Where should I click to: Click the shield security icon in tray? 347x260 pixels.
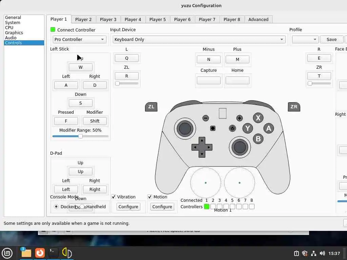click(x=305, y=253)
